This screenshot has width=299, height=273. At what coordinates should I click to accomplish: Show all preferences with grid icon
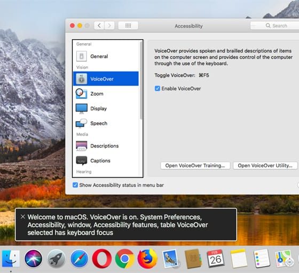click(x=128, y=25)
